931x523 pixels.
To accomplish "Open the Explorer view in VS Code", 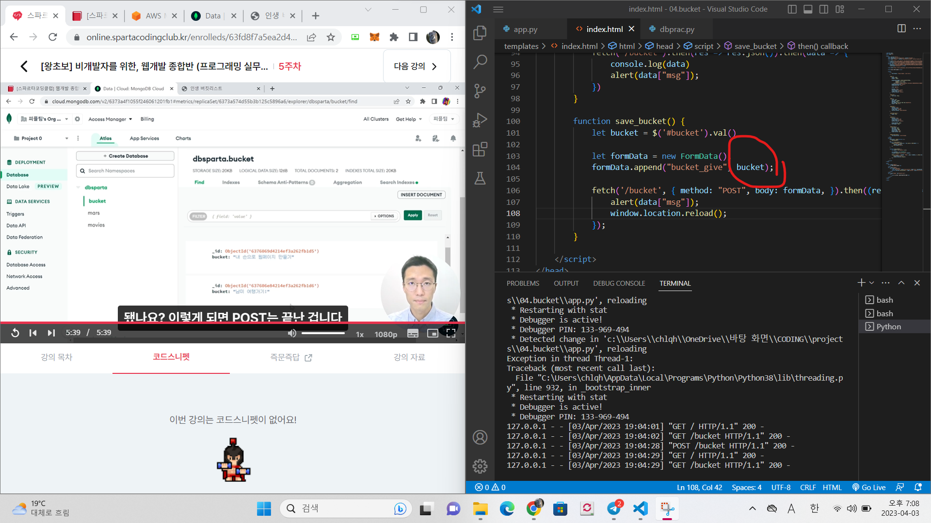I will [480, 32].
